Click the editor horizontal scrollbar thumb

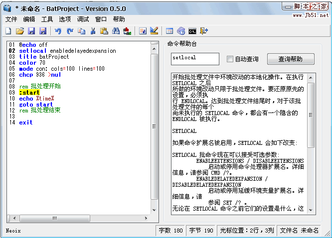point(55,218)
